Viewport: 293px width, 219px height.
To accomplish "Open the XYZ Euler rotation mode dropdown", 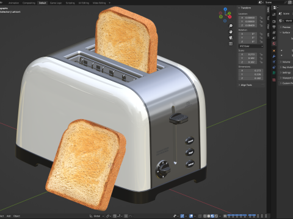I will (251, 46).
